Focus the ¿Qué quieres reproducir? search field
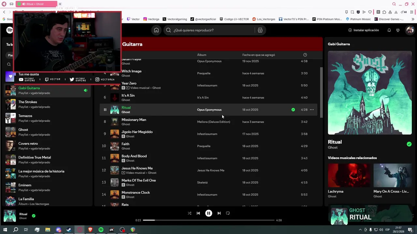This screenshot has width=417, height=234. (x=209, y=30)
